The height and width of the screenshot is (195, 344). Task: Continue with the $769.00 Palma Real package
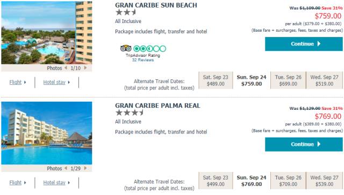304,144
